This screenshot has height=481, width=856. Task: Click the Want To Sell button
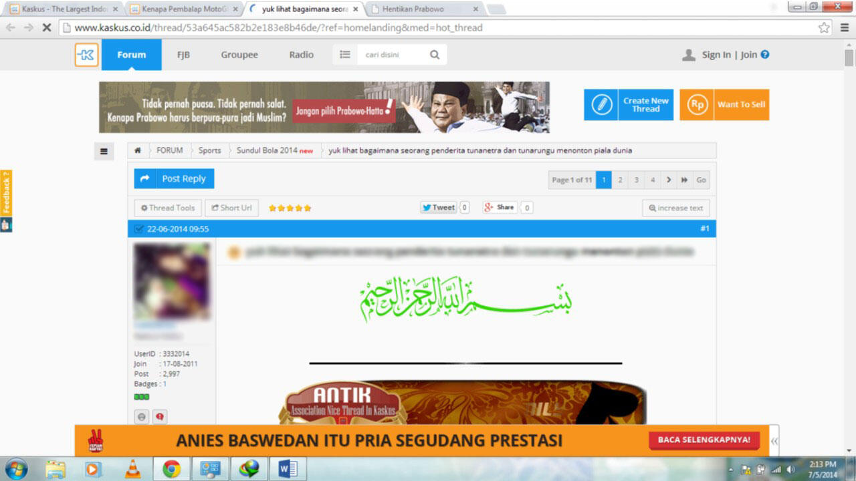(724, 105)
